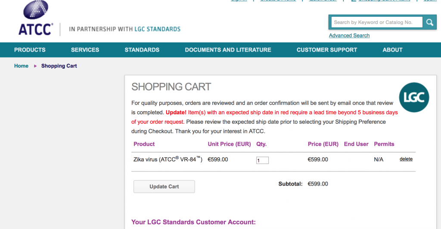Open the Services menu
This screenshot has height=229, width=441.
85,50
